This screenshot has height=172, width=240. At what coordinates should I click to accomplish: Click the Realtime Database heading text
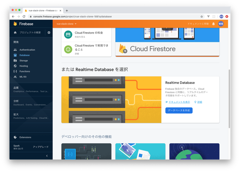180,83
